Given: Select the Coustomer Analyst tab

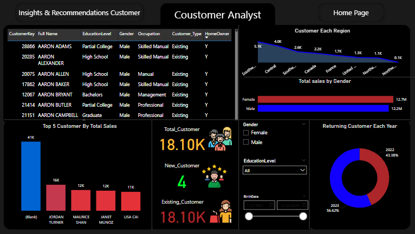Looking at the screenshot, I should pyautogui.click(x=217, y=15).
